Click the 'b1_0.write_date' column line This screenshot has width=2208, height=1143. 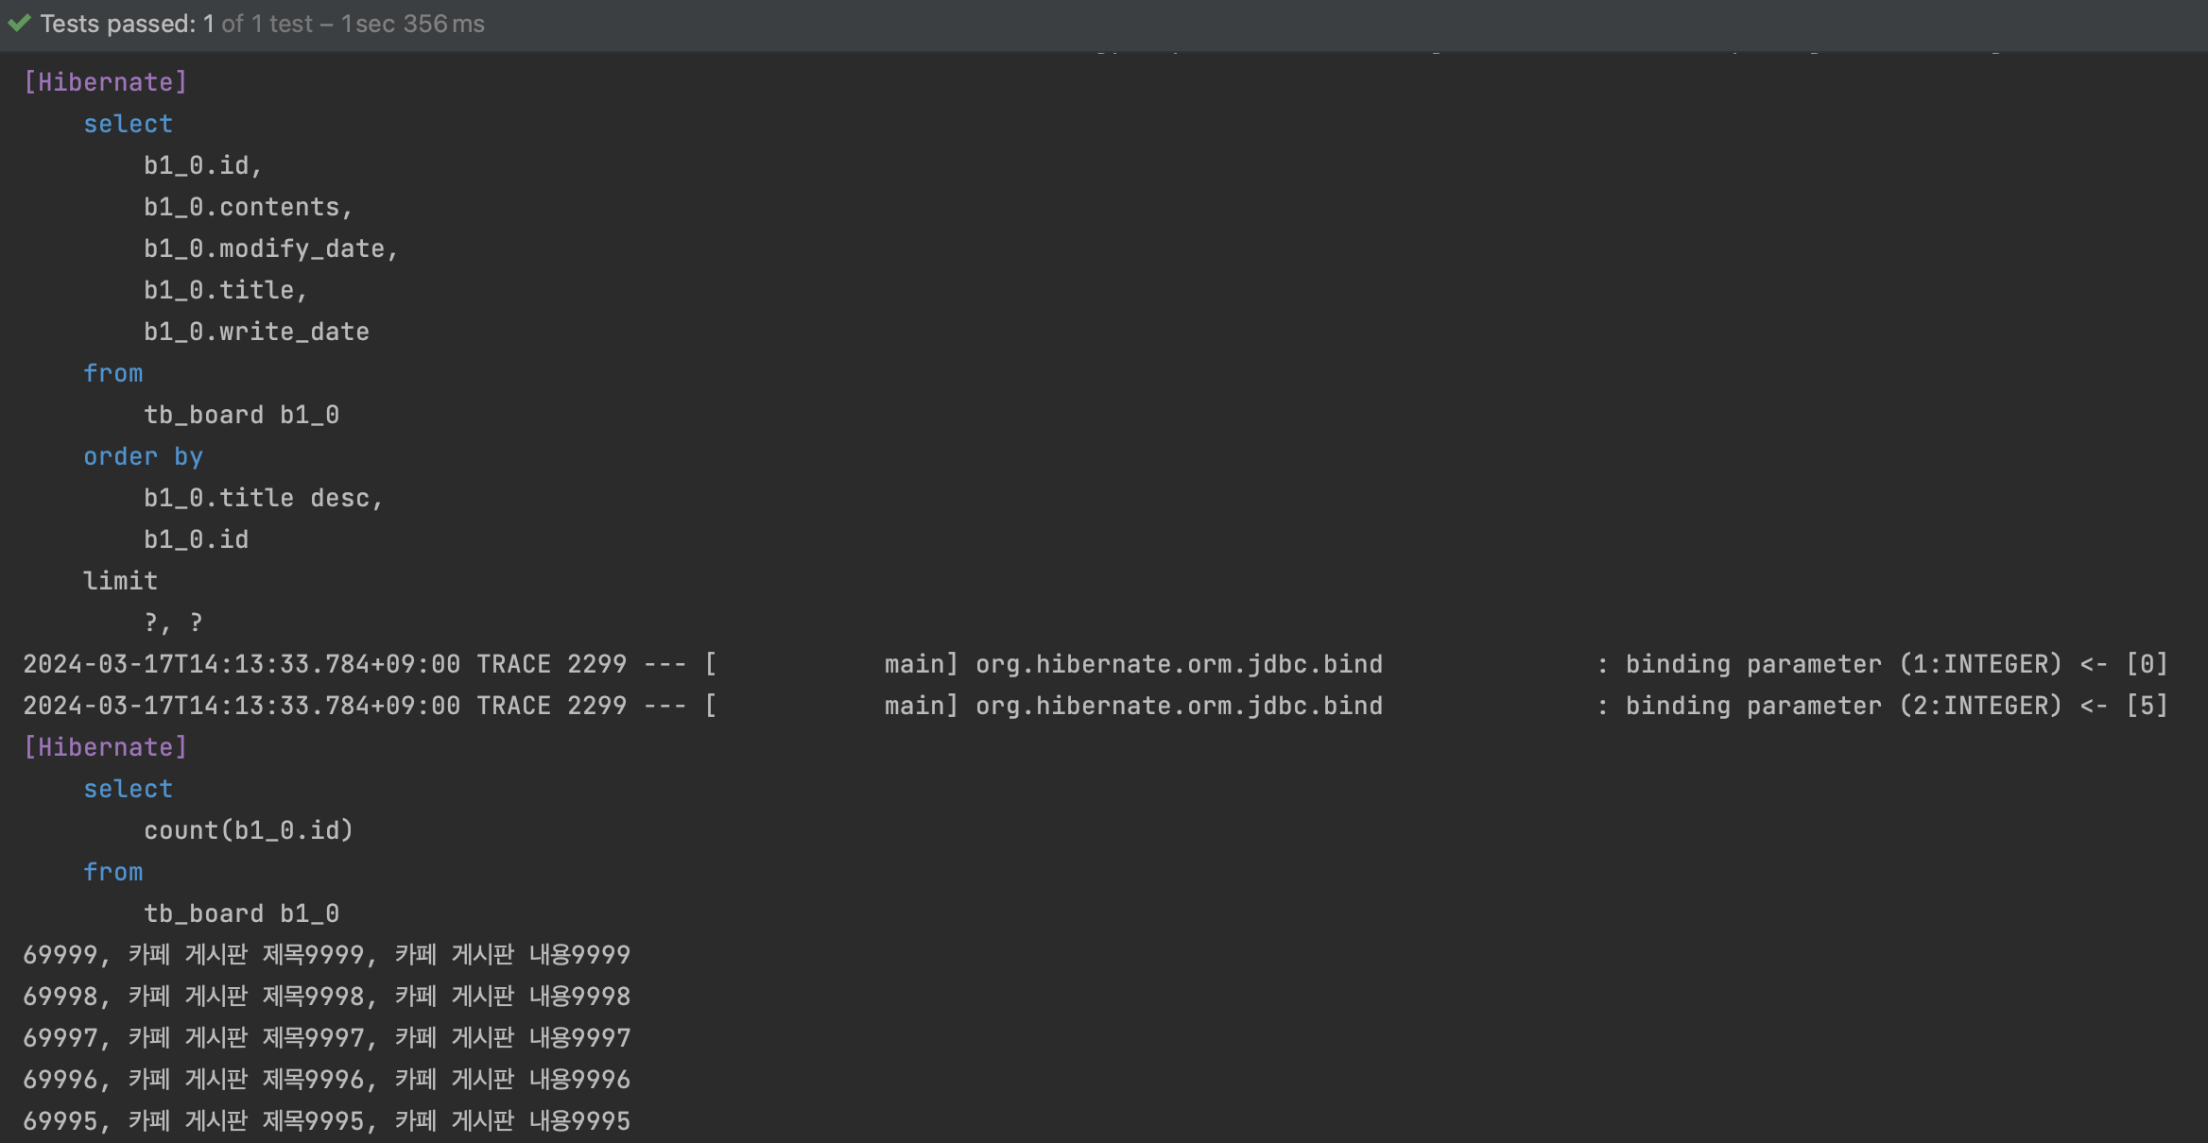click(x=257, y=332)
